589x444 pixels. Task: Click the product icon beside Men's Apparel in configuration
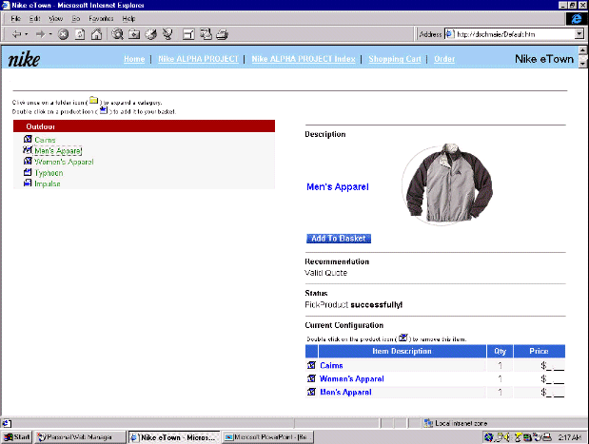tap(311, 392)
